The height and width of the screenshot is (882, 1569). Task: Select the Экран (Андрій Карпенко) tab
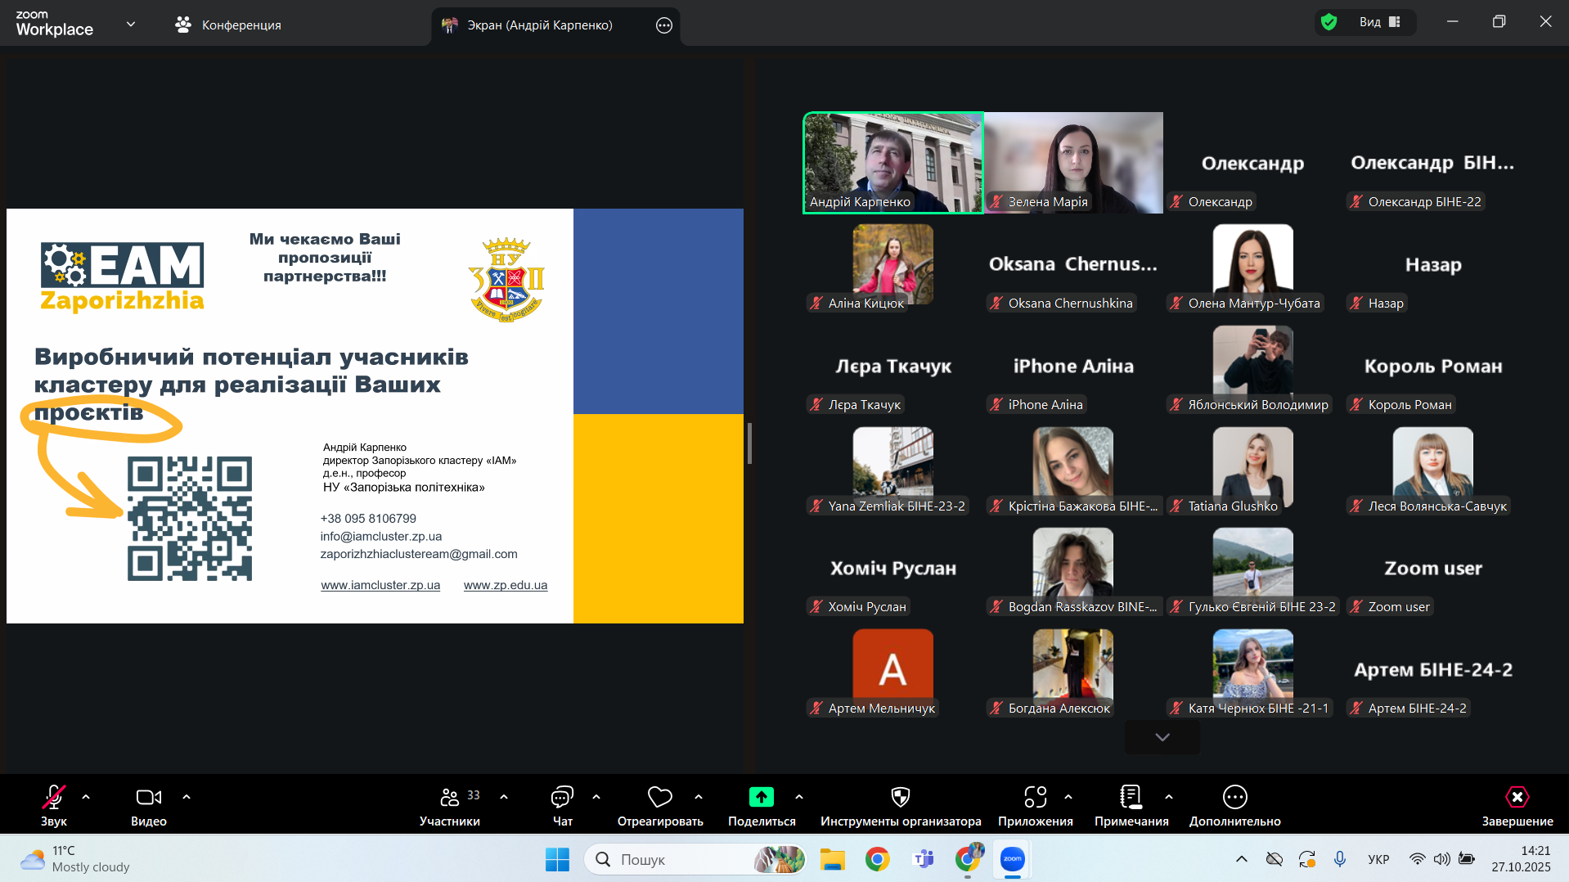tap(539, 25)
